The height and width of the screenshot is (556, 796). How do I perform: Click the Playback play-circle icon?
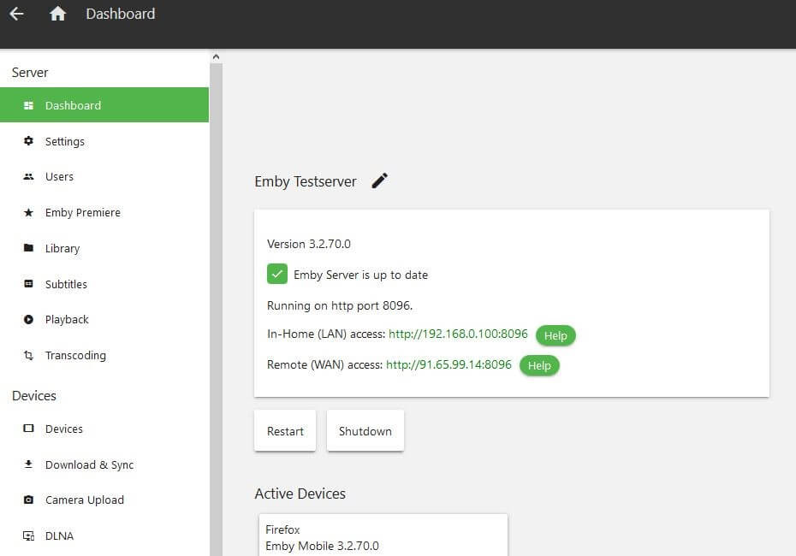[x=28, y=320]
